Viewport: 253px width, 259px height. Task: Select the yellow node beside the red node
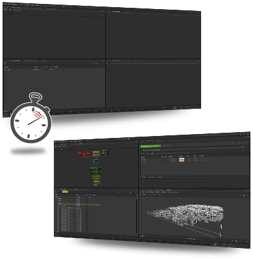(x=96, y=153)
